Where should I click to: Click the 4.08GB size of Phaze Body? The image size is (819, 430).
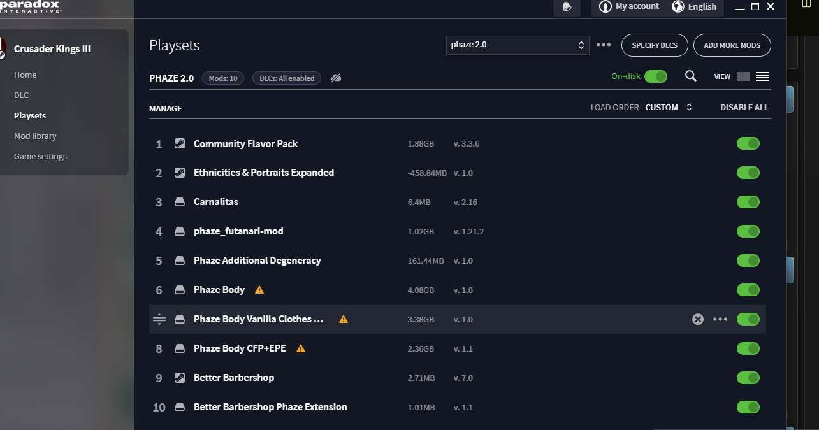tap(421, 290)
